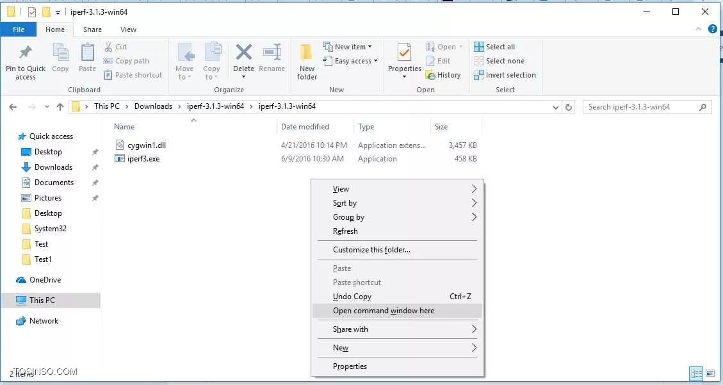Viewport: 723px width, 385px height.
Task: Go up one folder level
Action: pyautogui.click(x=60, y=107)
